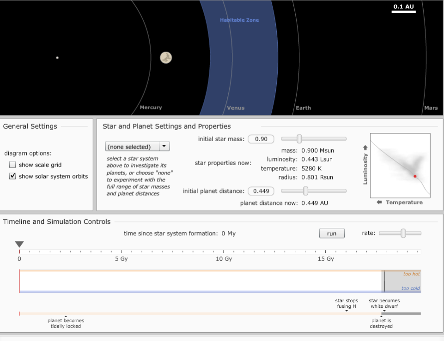Click the dropdown arrow next to (none selected)

click(x=164, y=146)
